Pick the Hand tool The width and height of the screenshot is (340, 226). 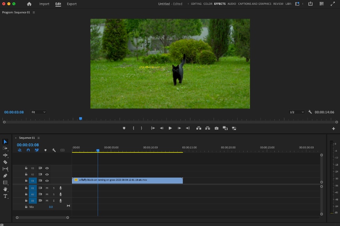click(5, 189)
